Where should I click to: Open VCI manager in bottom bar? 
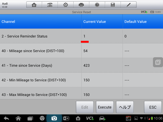[x=90, y=118]
